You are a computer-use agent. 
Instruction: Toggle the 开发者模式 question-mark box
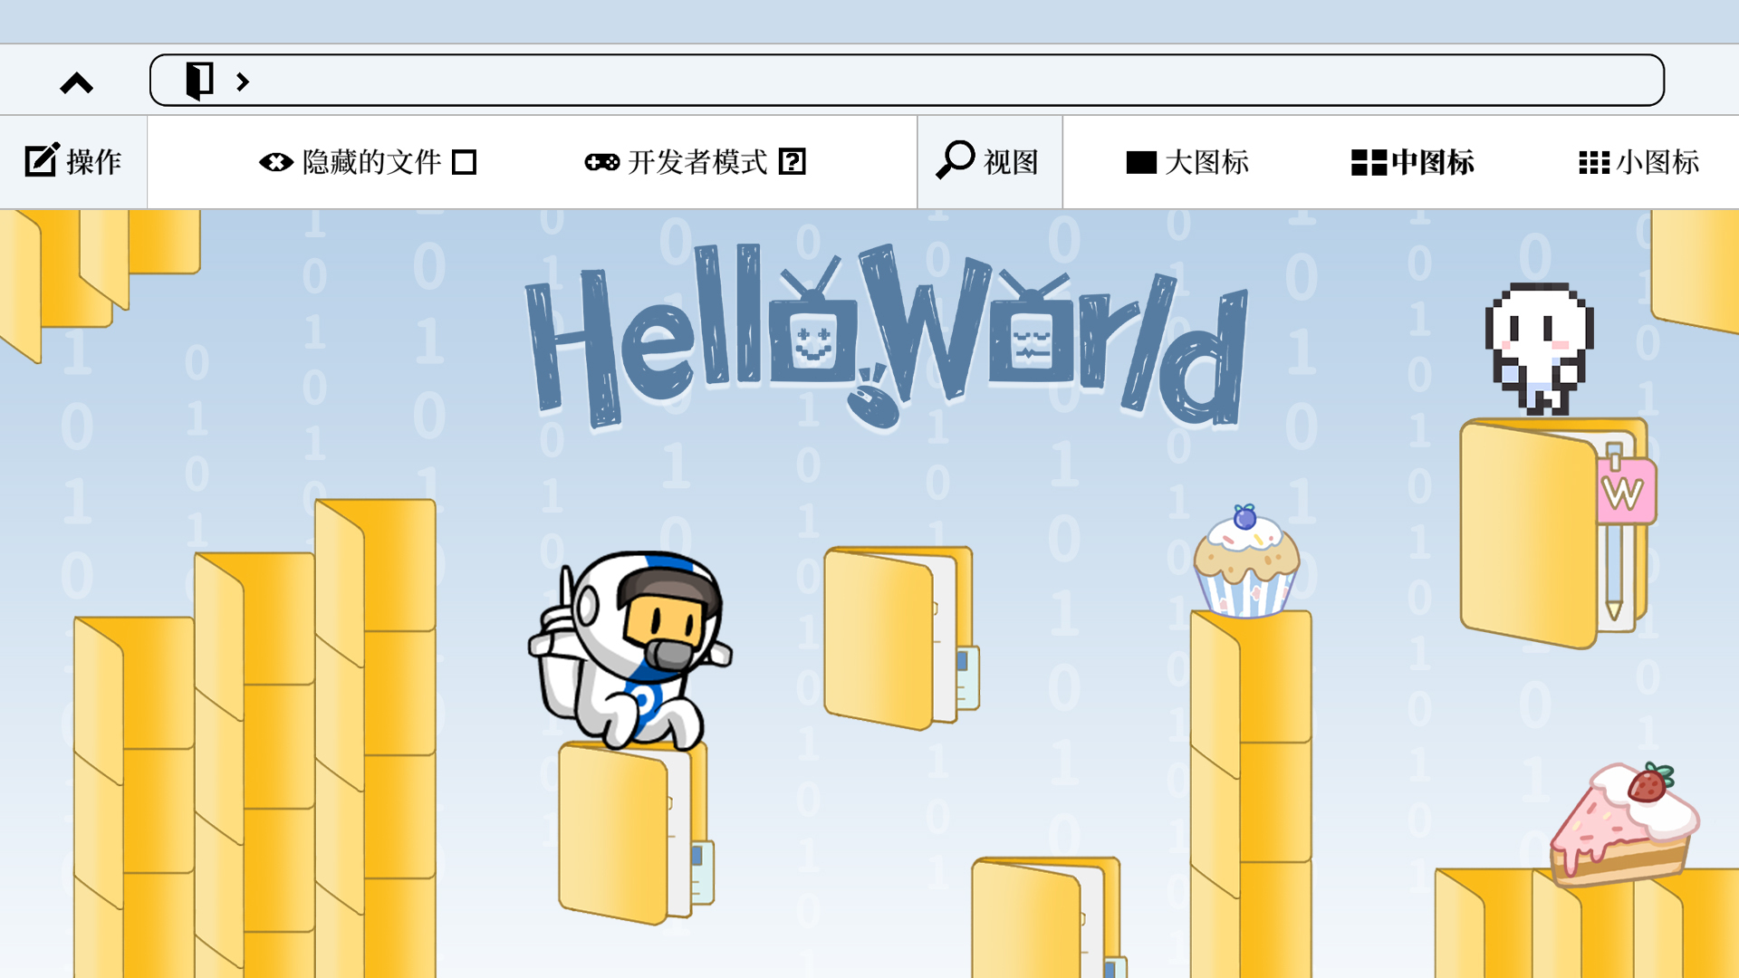[x=793, y=162]
